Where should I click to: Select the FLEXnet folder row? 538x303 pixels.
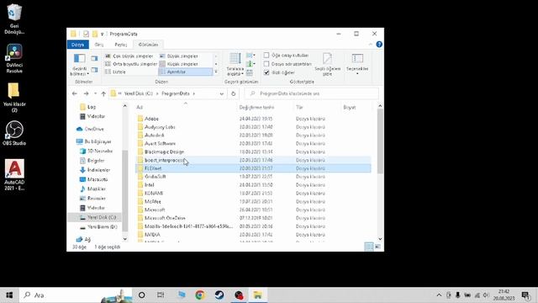(254, 168)
